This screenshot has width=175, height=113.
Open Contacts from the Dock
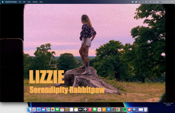(67, 110)
